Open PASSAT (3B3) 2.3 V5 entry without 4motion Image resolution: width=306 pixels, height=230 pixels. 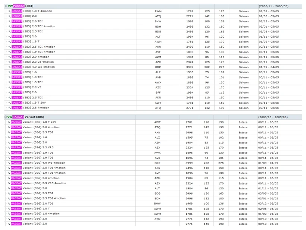pyautogui.click(x=26, y=87)
